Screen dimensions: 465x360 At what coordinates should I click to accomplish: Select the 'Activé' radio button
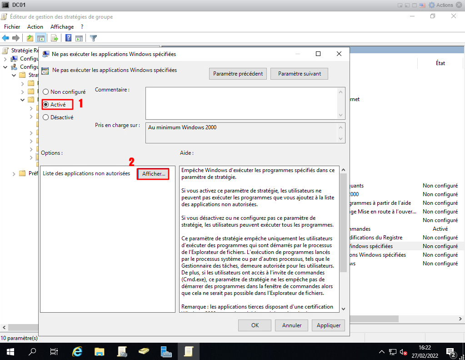click(45, 104)
